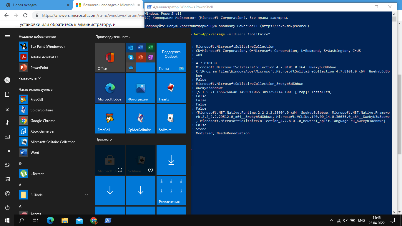Expand the Развернуть recently added list
The image size is (402, 226).
click(x=30, y=78)
